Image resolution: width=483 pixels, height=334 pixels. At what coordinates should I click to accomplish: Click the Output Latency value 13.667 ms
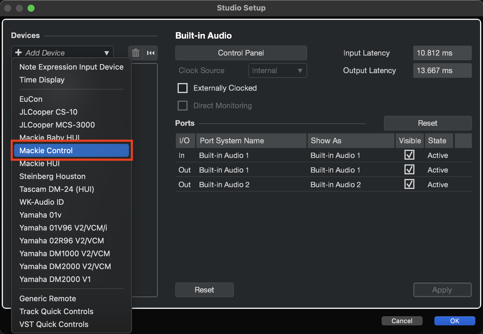coord(442,70)
